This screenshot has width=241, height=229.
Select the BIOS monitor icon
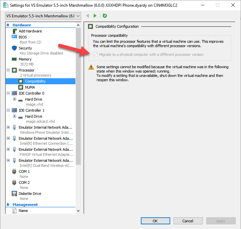[14, 37]
